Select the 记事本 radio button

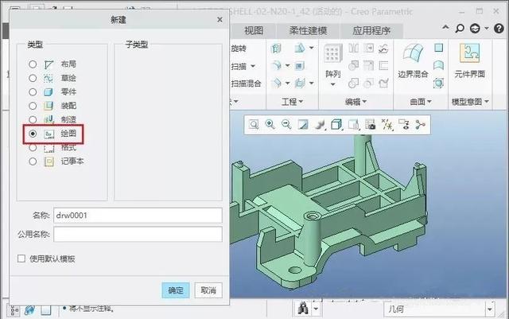tap(33, 161)
